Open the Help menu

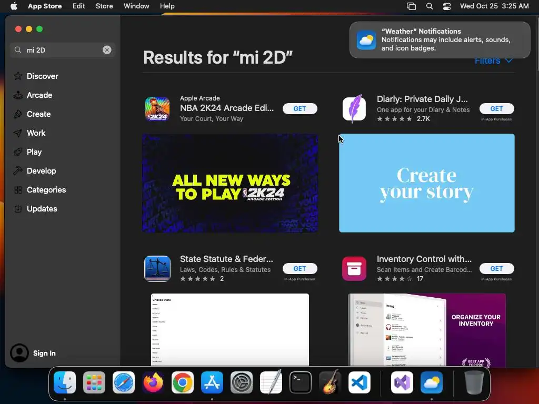point(167,6)
